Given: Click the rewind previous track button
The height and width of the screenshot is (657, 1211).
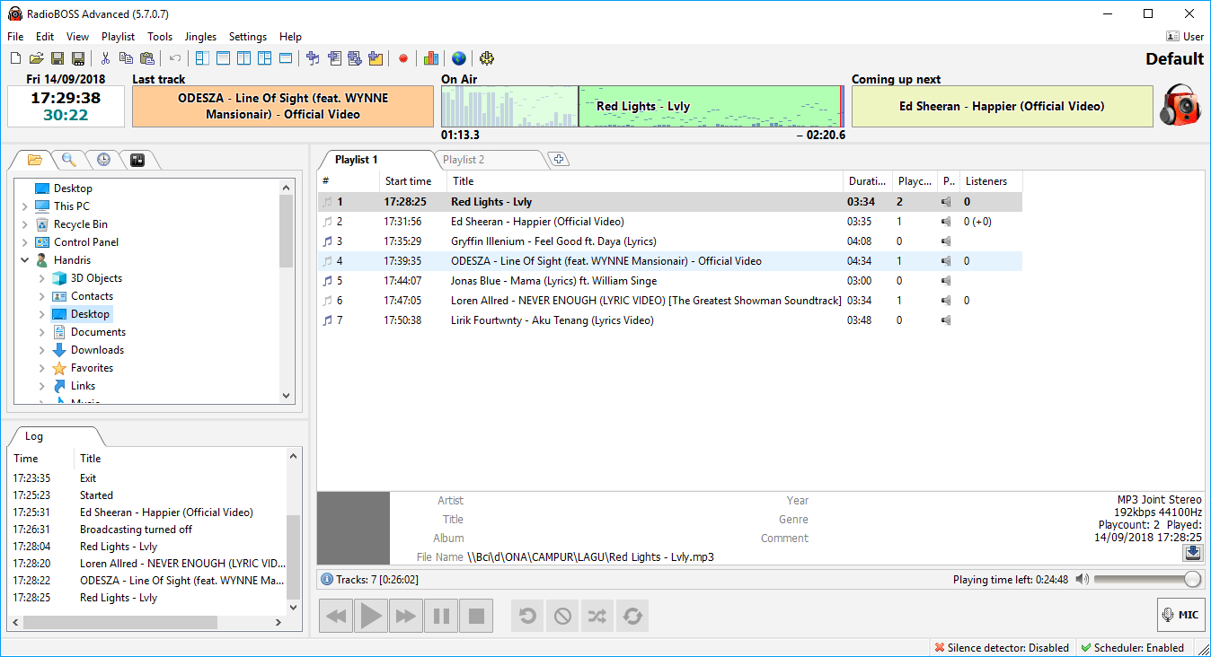Looking at the screenshot, I should 336,616.
